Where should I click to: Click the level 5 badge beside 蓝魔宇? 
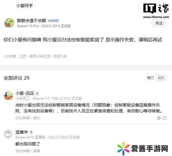pos(31,132)
